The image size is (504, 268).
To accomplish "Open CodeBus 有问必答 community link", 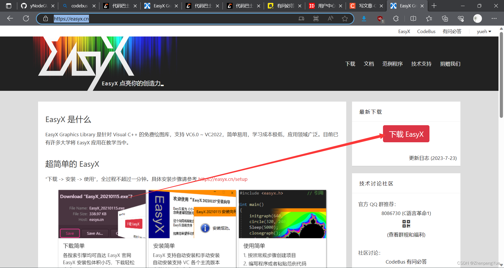I will coord(406,262).
